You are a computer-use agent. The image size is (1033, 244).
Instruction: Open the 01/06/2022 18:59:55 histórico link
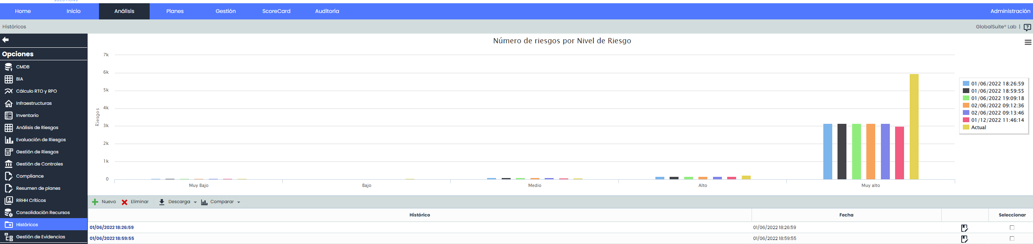112,238
